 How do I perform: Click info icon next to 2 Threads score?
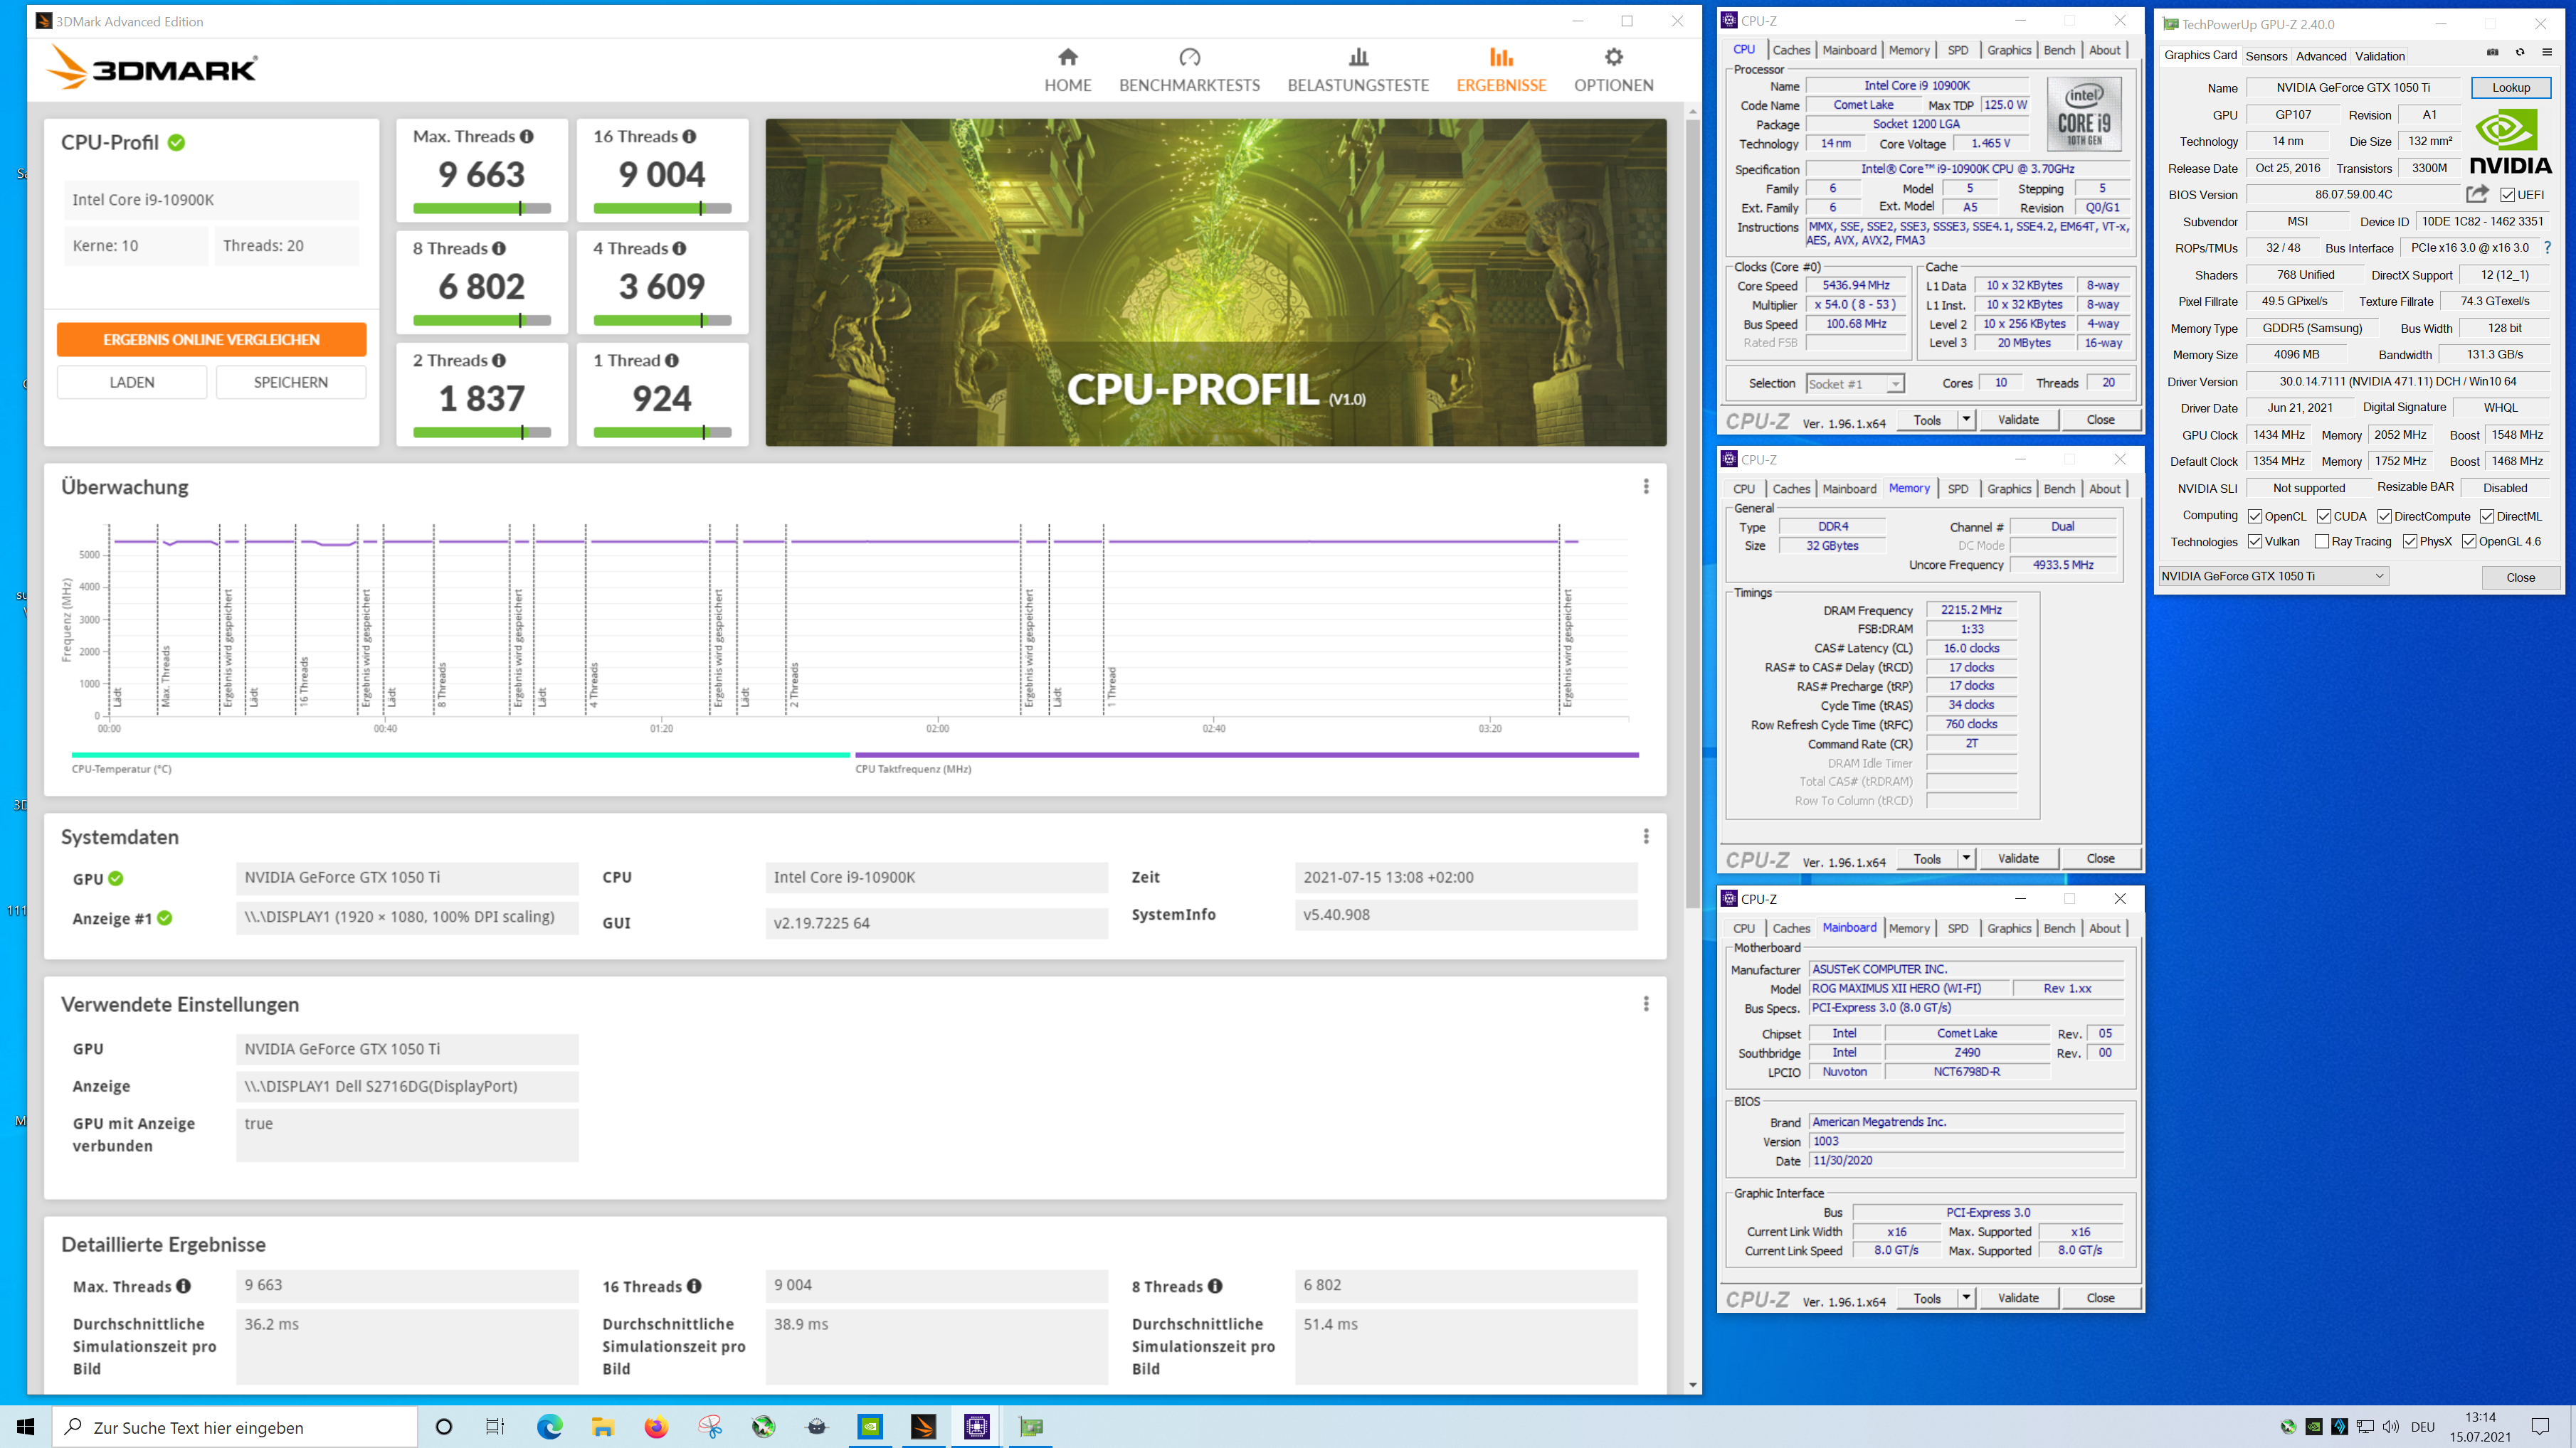pyautogui.click(x=499, y=361)
